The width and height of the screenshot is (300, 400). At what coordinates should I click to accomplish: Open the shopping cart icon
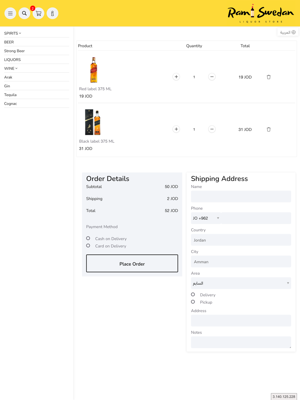[x=38, y=13]
